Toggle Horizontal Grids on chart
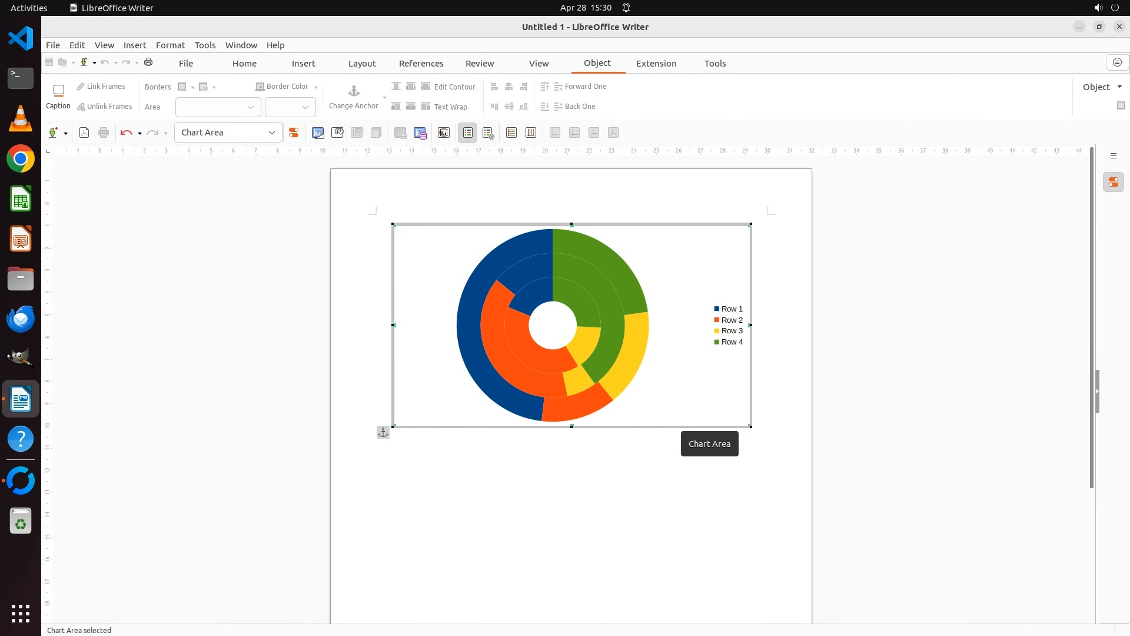 pyautogui.click(x=511, y=132)
